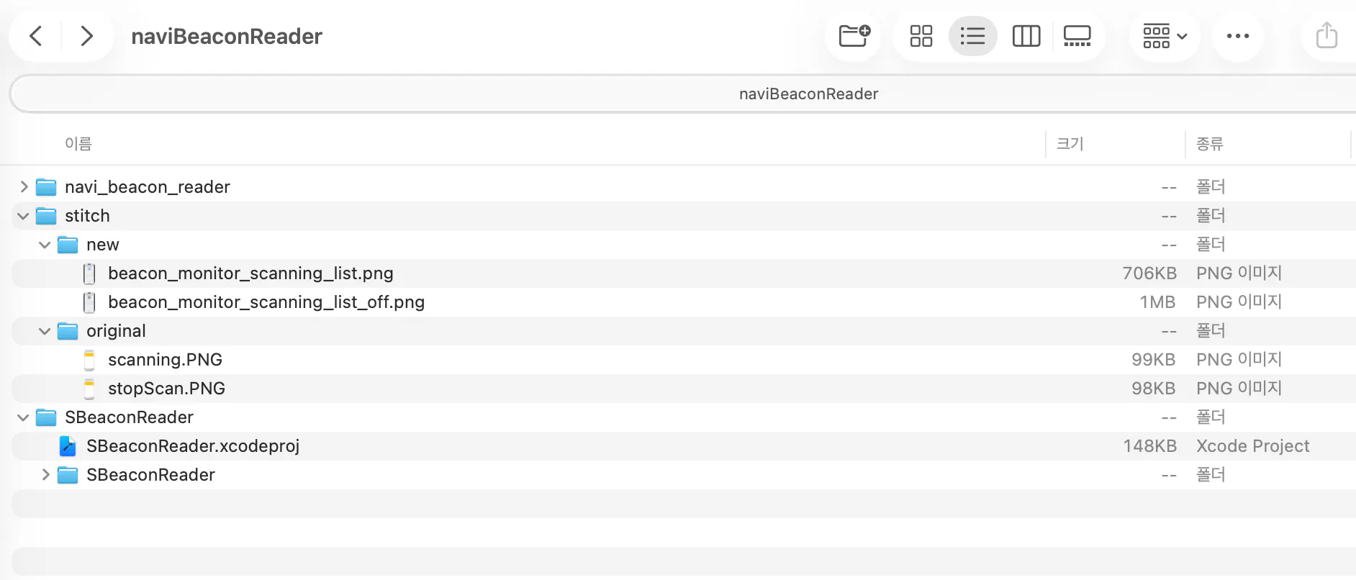Image resolution: width=1356 pixels, height=580 pixels.
Task: Select the stopScan.PNG thumbnail icon
Action: (89, 389)
